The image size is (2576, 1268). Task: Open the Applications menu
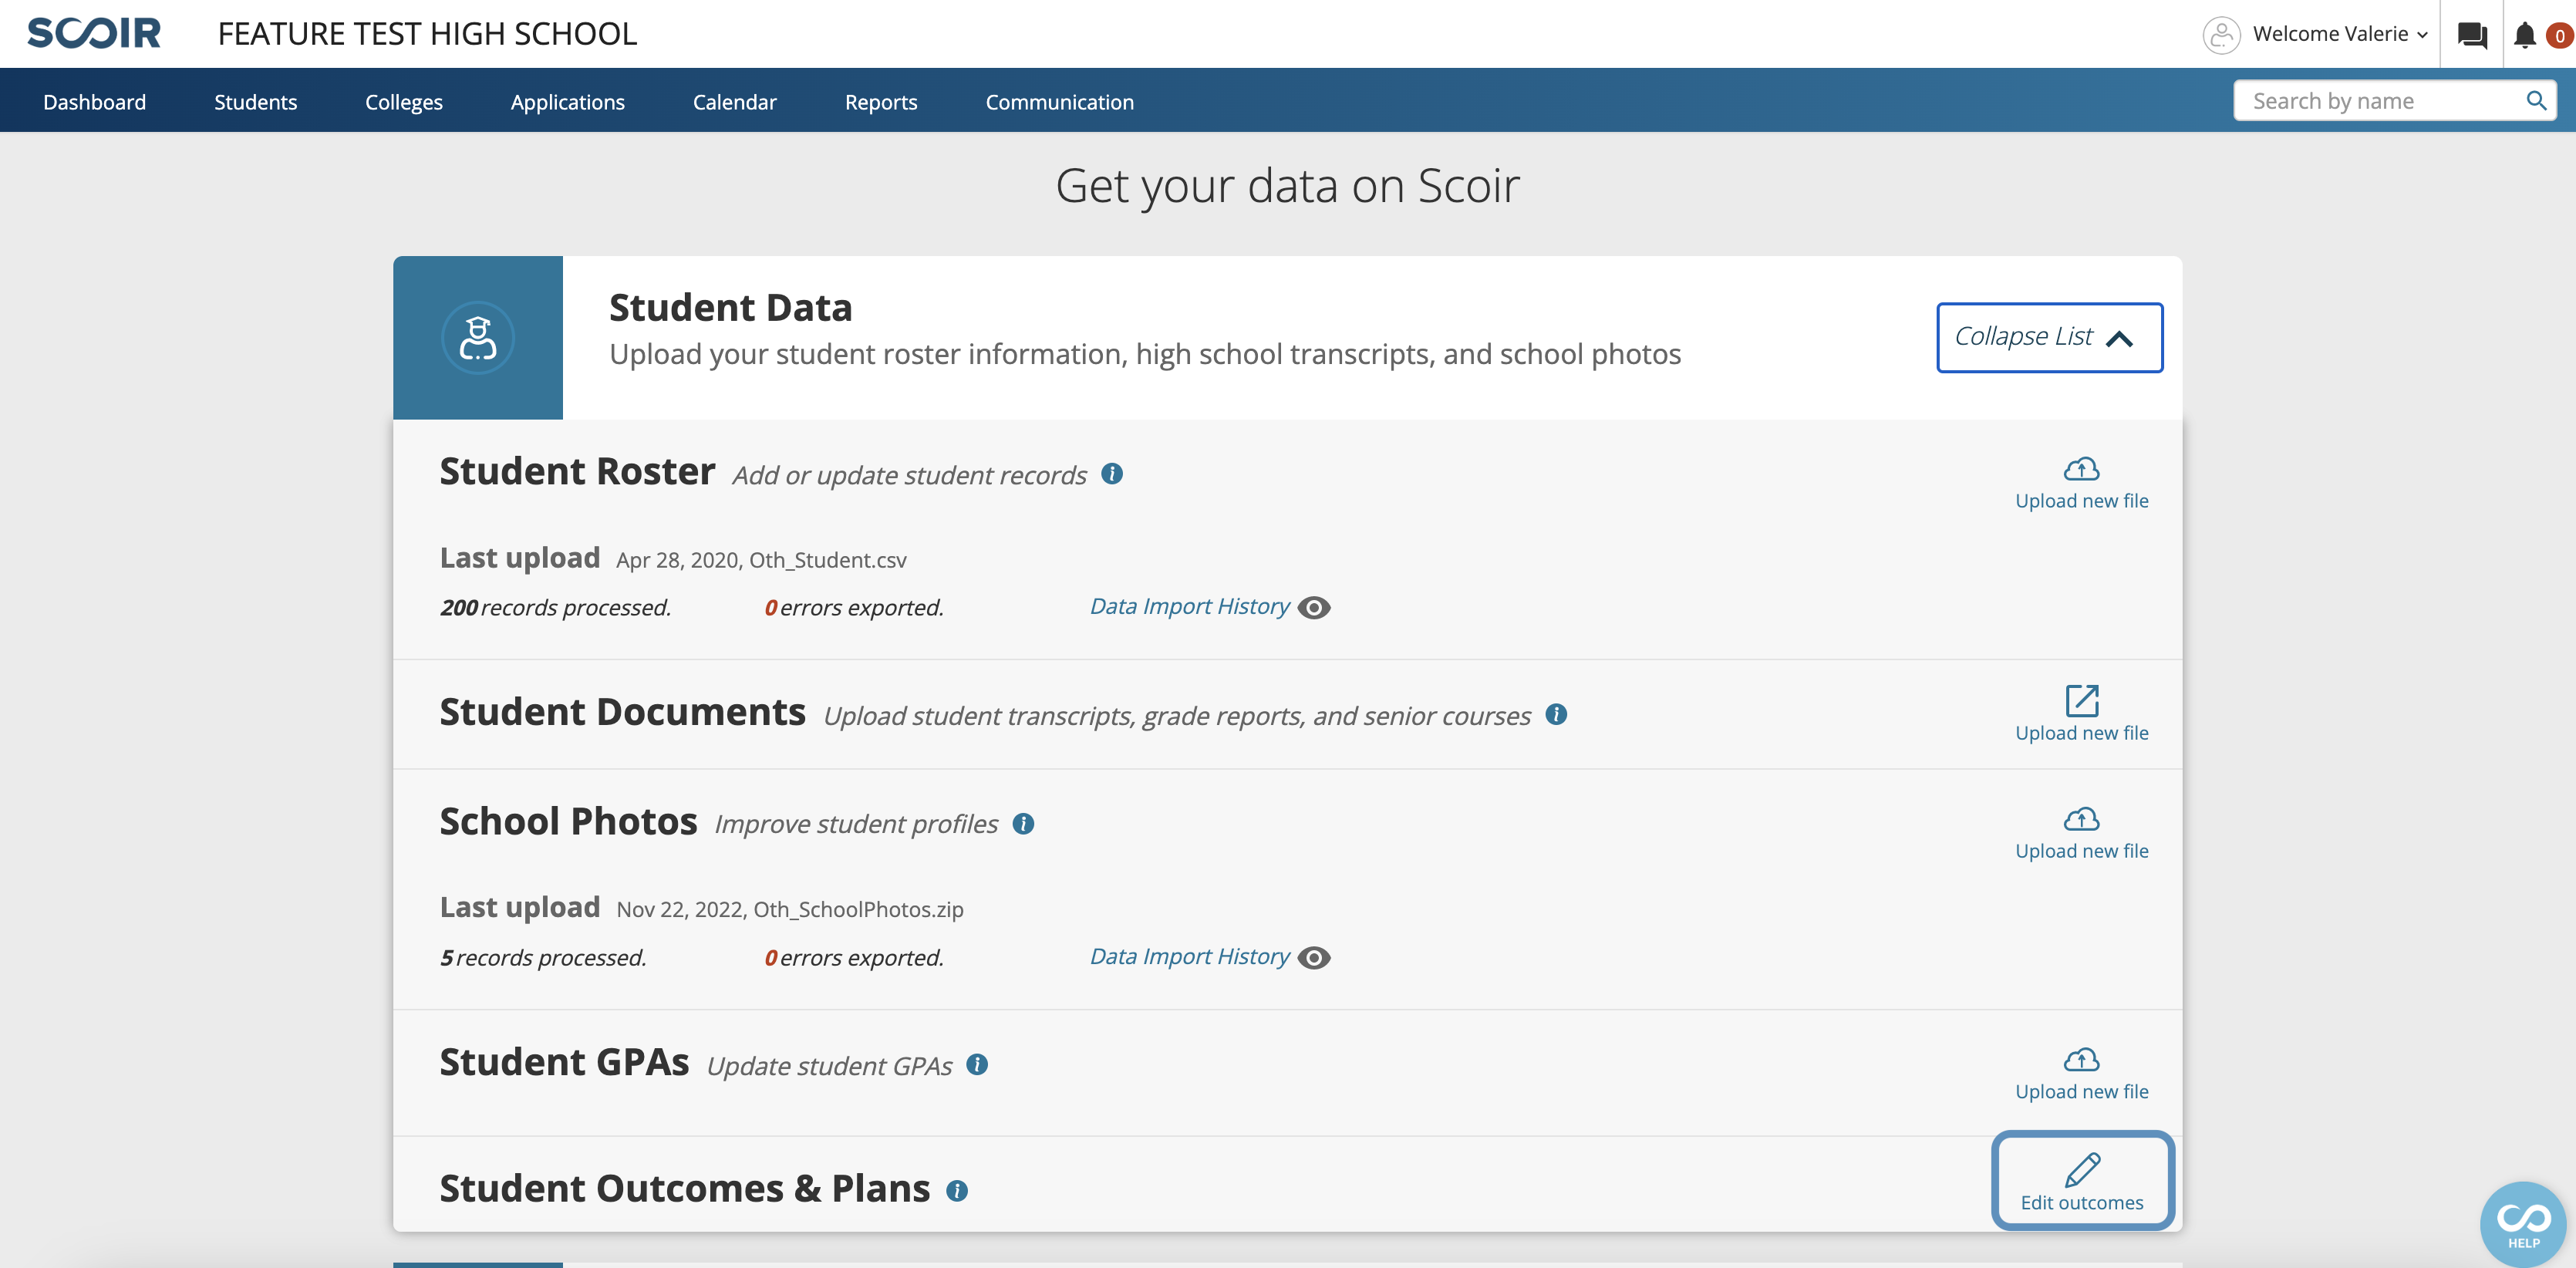coord(567,101)
